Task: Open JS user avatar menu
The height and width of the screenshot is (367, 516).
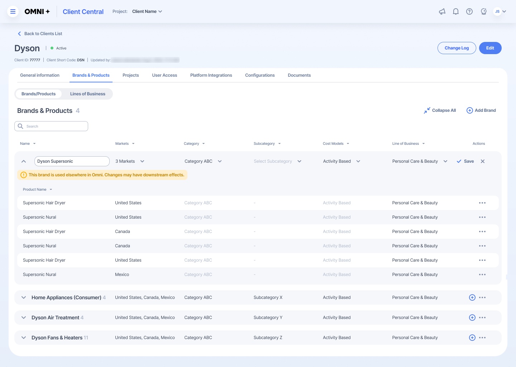Action: [x=500, y=11]
